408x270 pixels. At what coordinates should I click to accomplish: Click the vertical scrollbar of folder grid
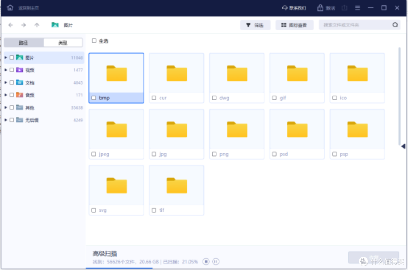point(399,96)
